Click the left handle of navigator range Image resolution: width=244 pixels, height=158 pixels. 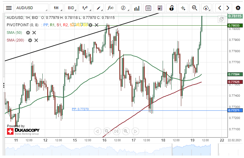172,149
